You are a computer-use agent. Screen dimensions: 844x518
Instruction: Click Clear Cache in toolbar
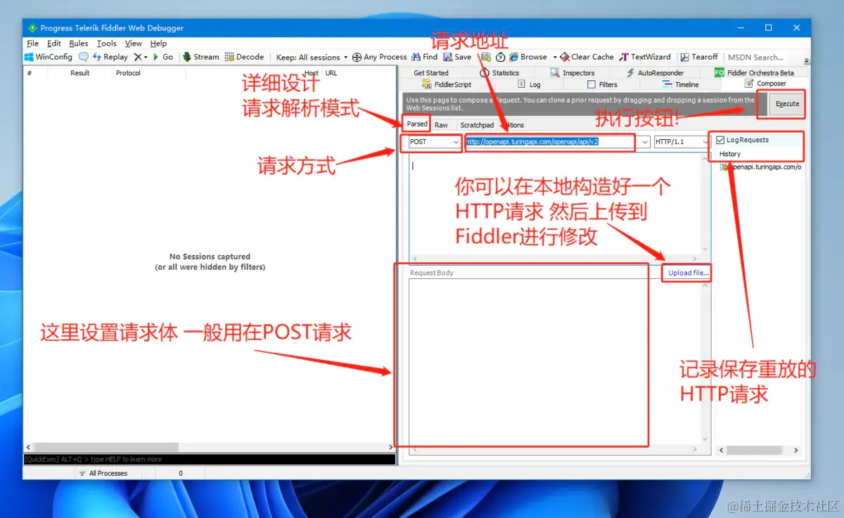point(587,57)
